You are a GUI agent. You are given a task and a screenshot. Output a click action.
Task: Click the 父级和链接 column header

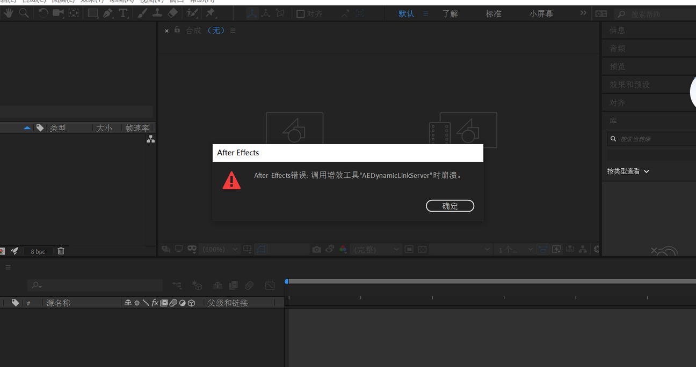[x=228, y=303]
